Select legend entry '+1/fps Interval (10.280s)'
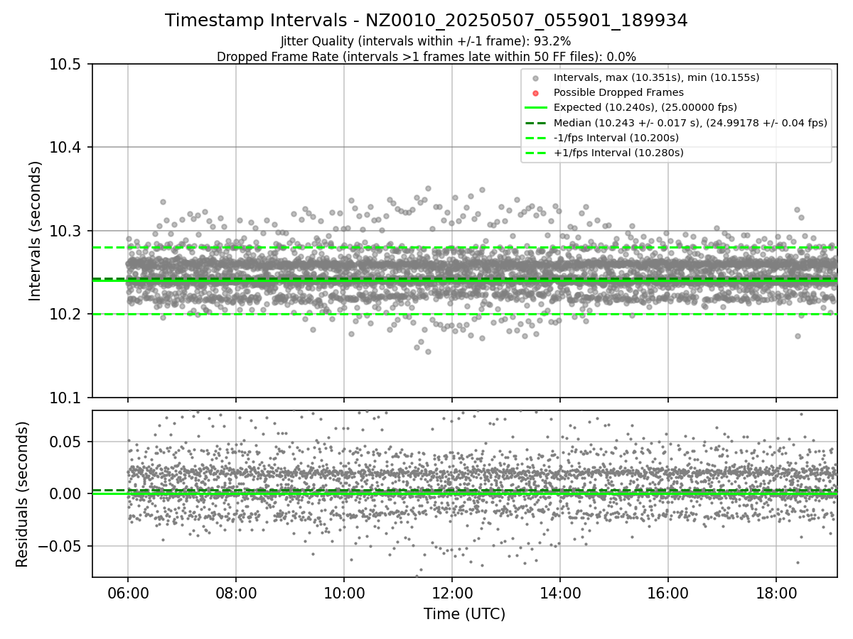This screenshot has height=639, width=853. (x=618, y=153)
